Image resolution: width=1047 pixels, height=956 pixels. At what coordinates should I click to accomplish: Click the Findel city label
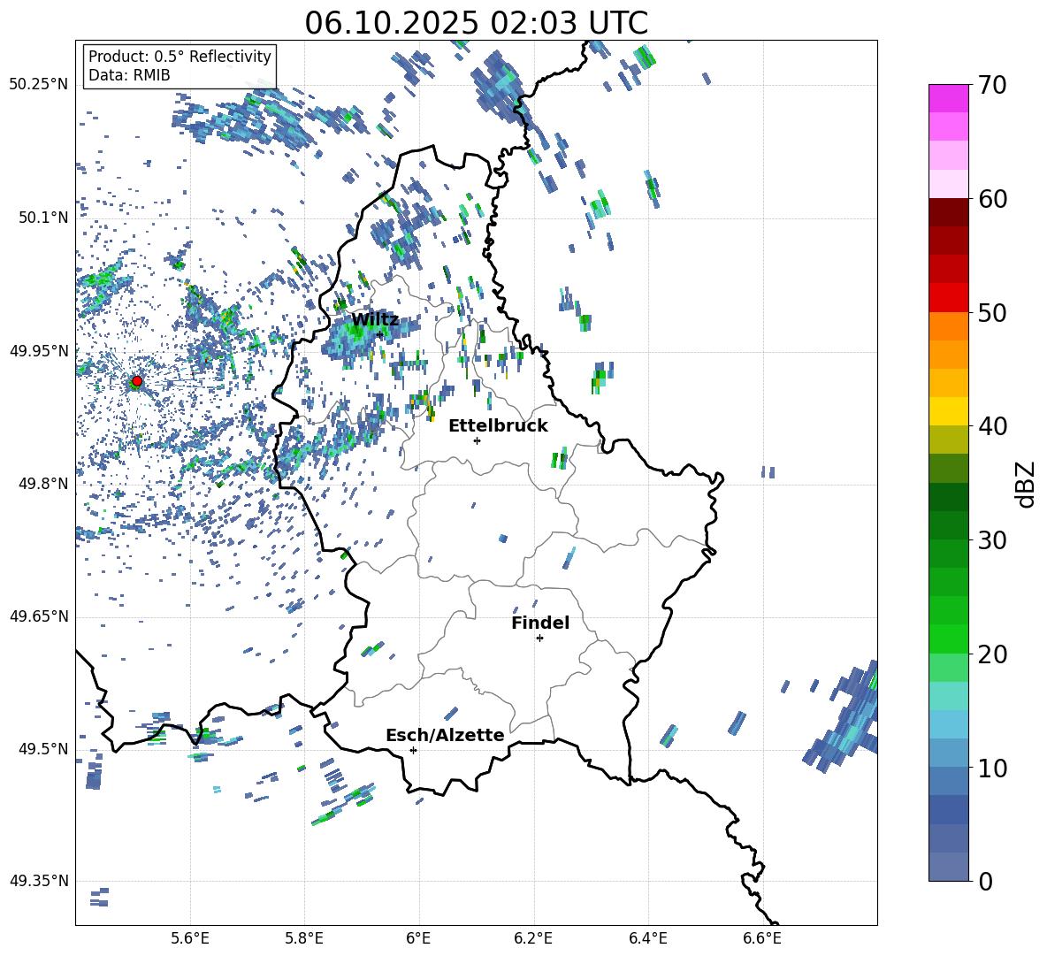pyautogui.click(x=540, y=623)
